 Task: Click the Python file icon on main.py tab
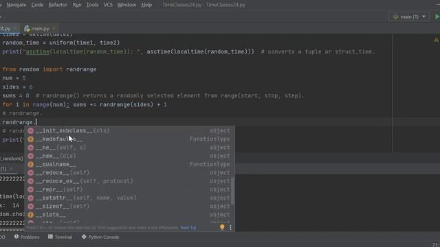pyautogui.click(x=27, y=29)
